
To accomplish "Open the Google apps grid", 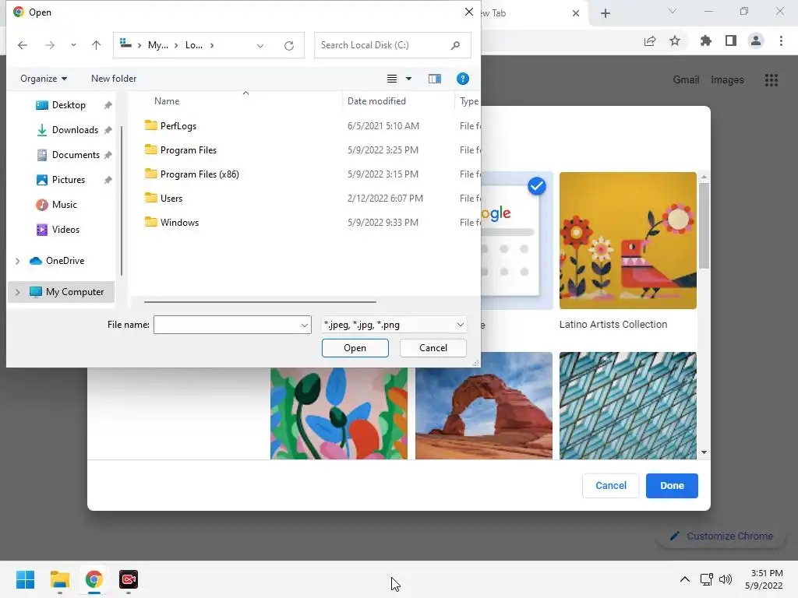I will pos(771,80).
